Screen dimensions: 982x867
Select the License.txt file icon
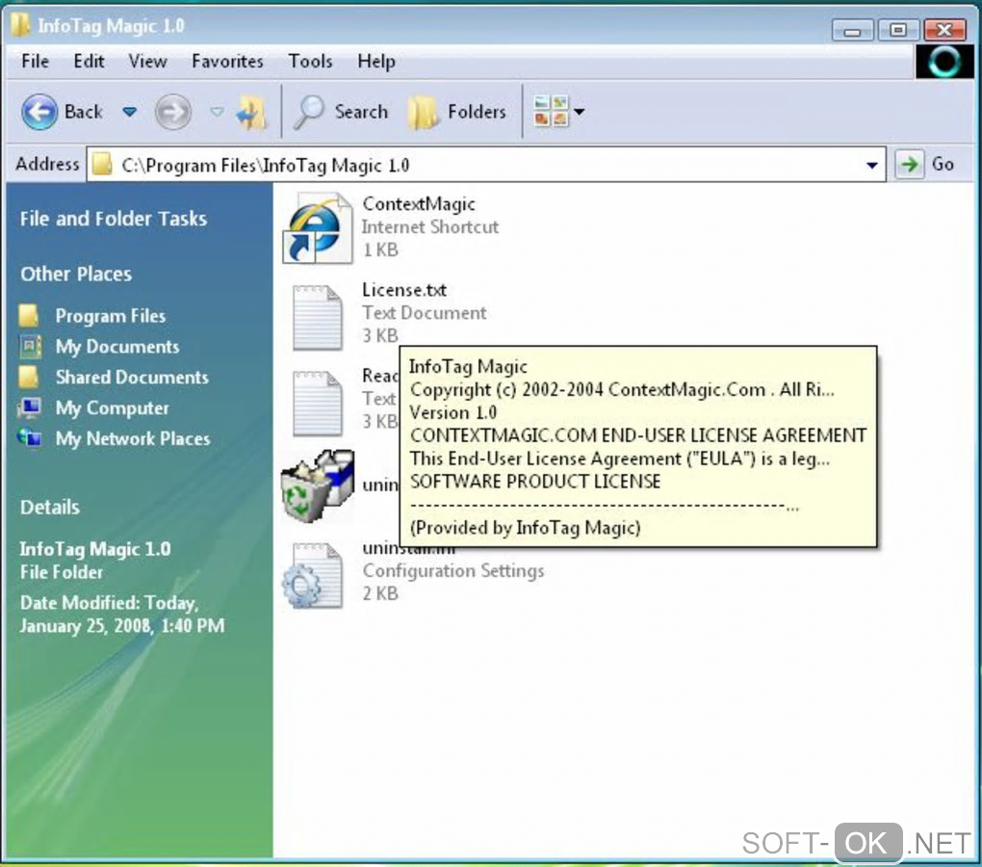point(318,317)
